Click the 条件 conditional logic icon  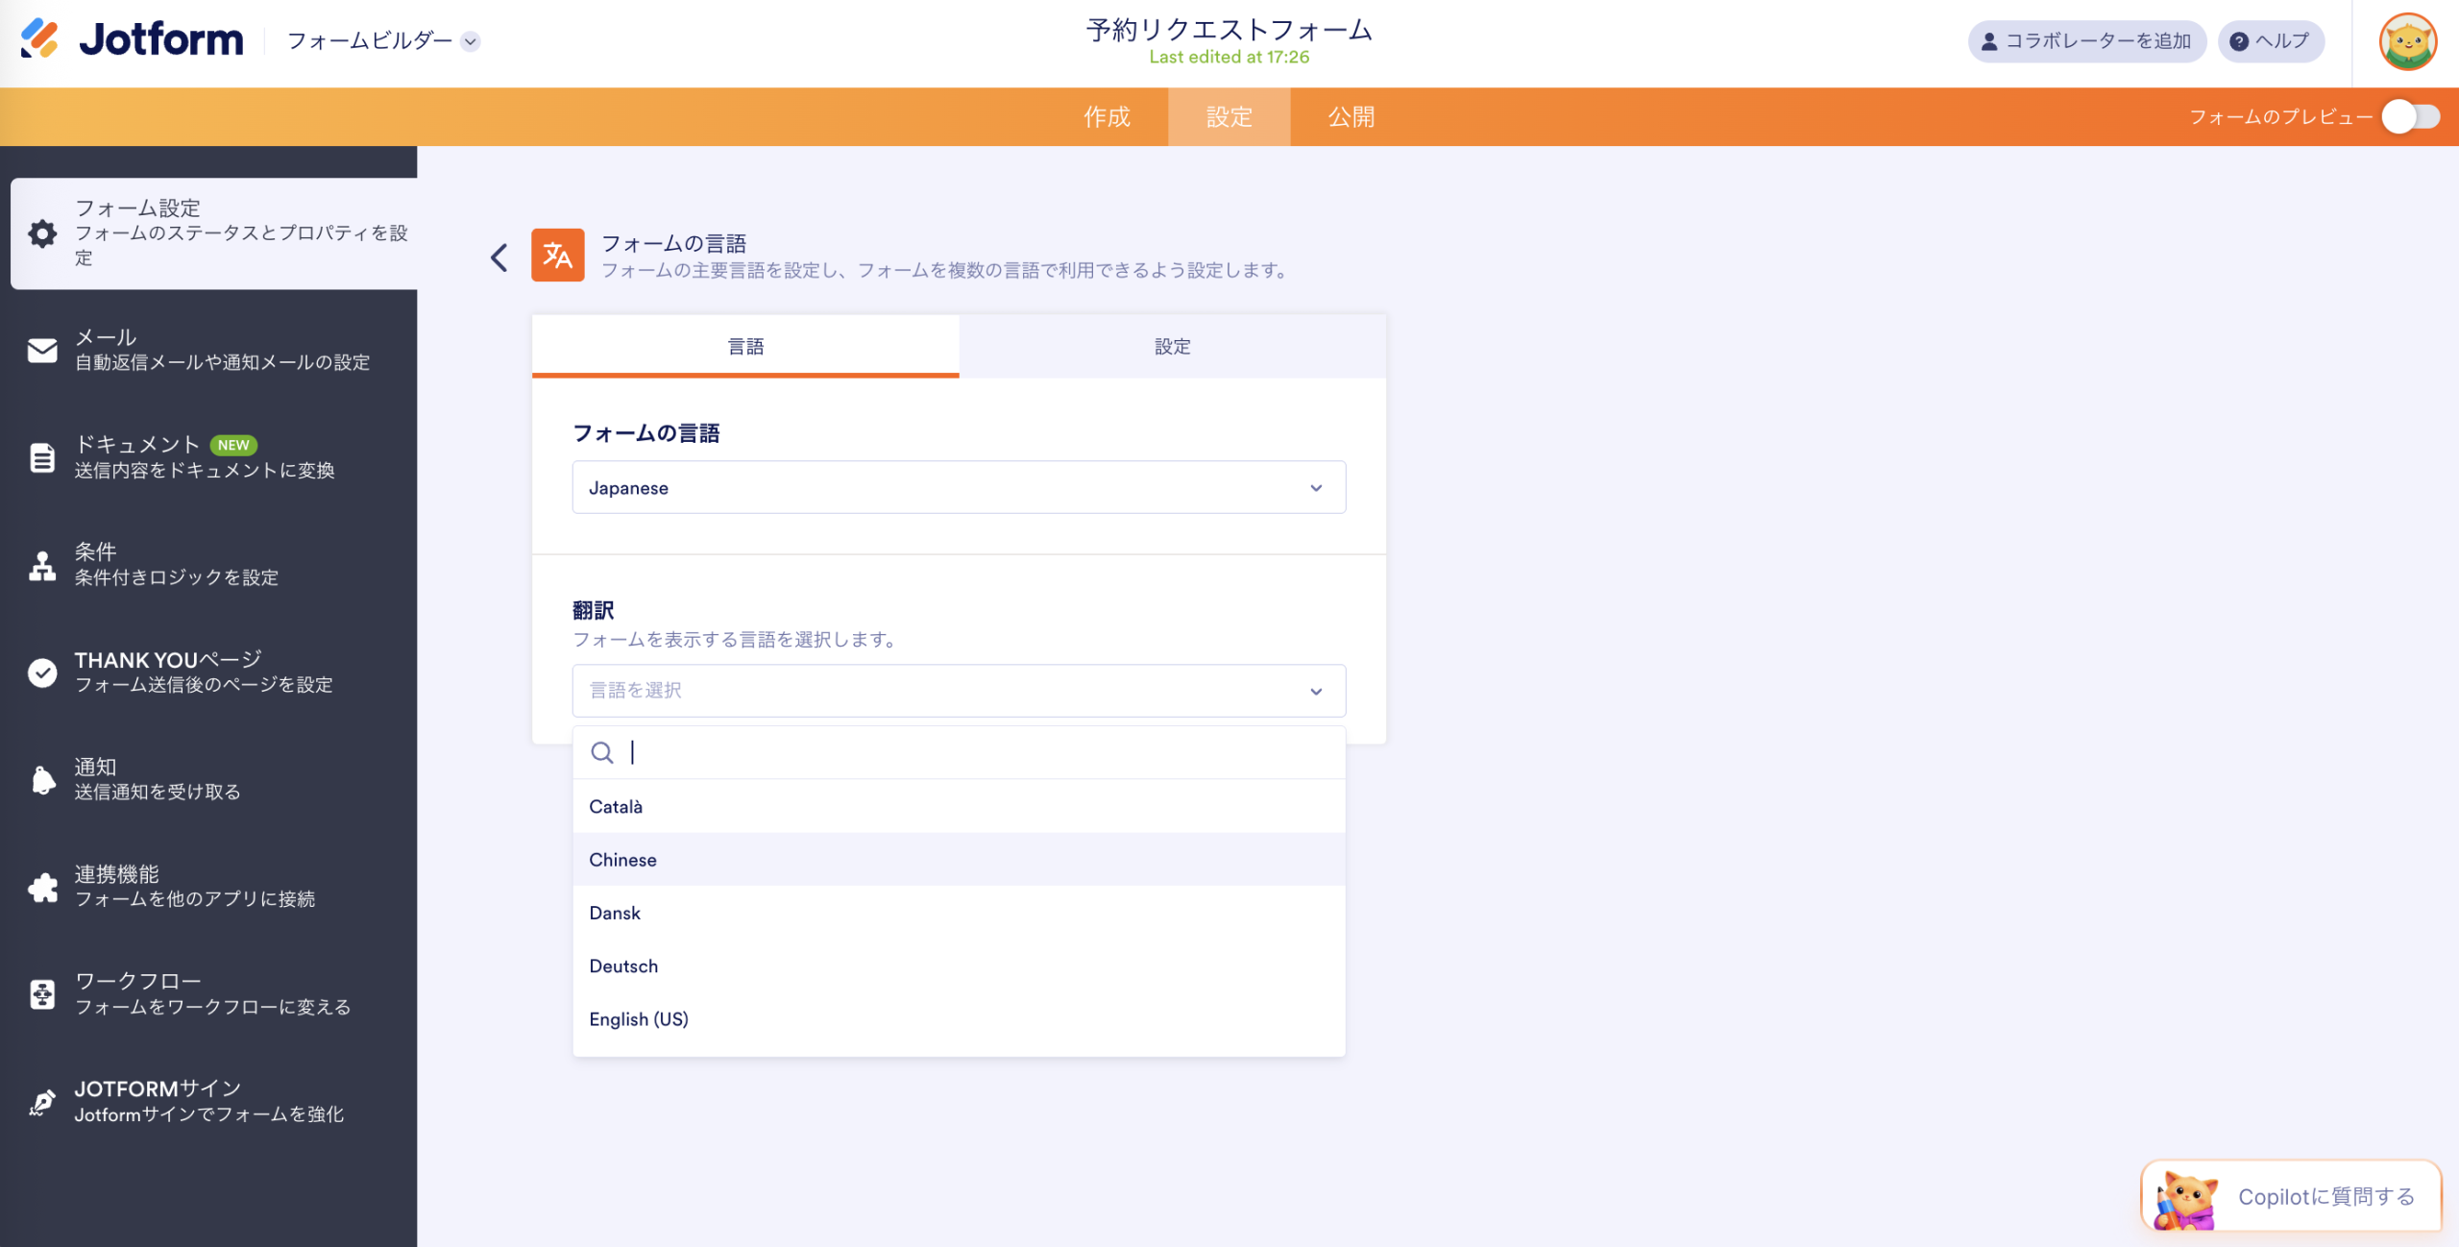coord(42,565)
